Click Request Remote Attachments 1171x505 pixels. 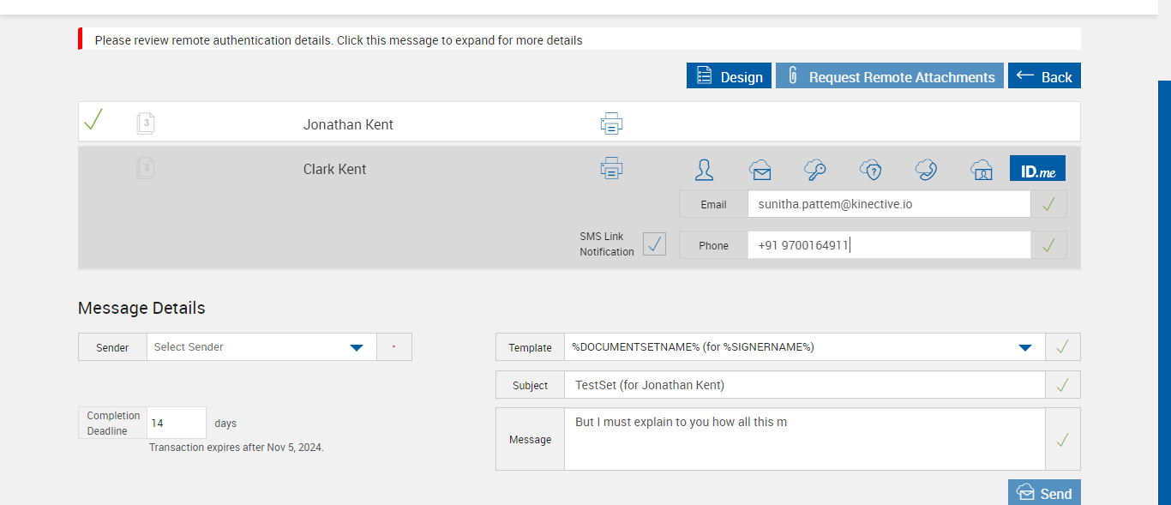(889, 76)
